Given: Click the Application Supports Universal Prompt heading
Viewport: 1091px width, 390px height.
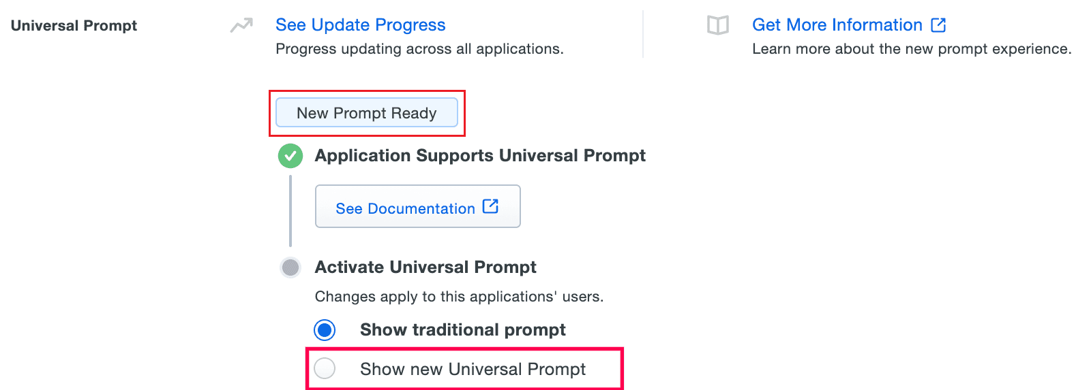Looking at the screenshot, I should 479,156.
